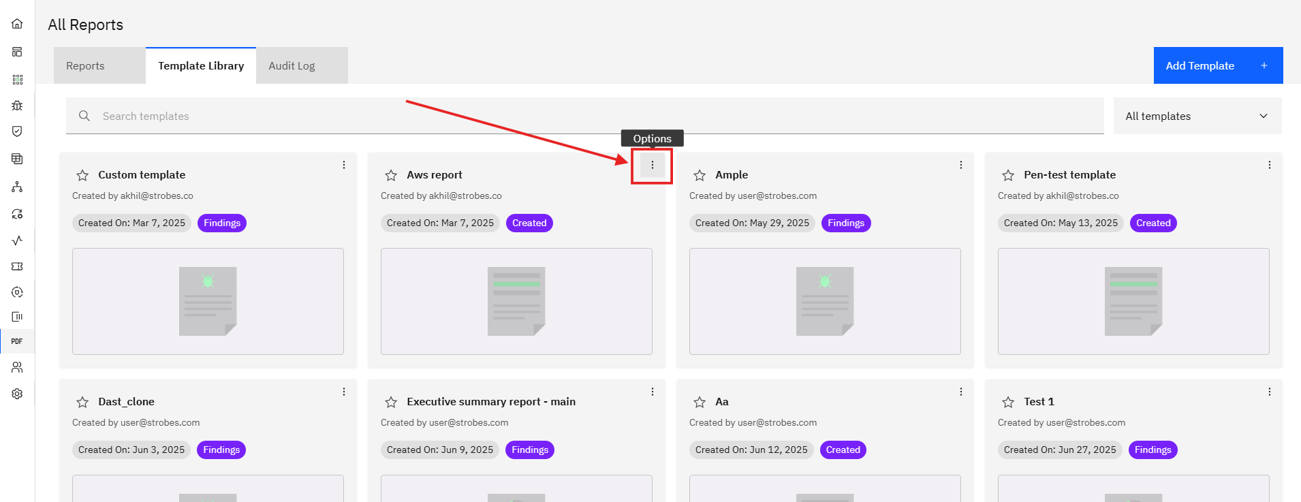This screenshot has width=1301, height=502.
Task: Open the Pen-test template preview thumbnail
Action: coord(1133,301)
